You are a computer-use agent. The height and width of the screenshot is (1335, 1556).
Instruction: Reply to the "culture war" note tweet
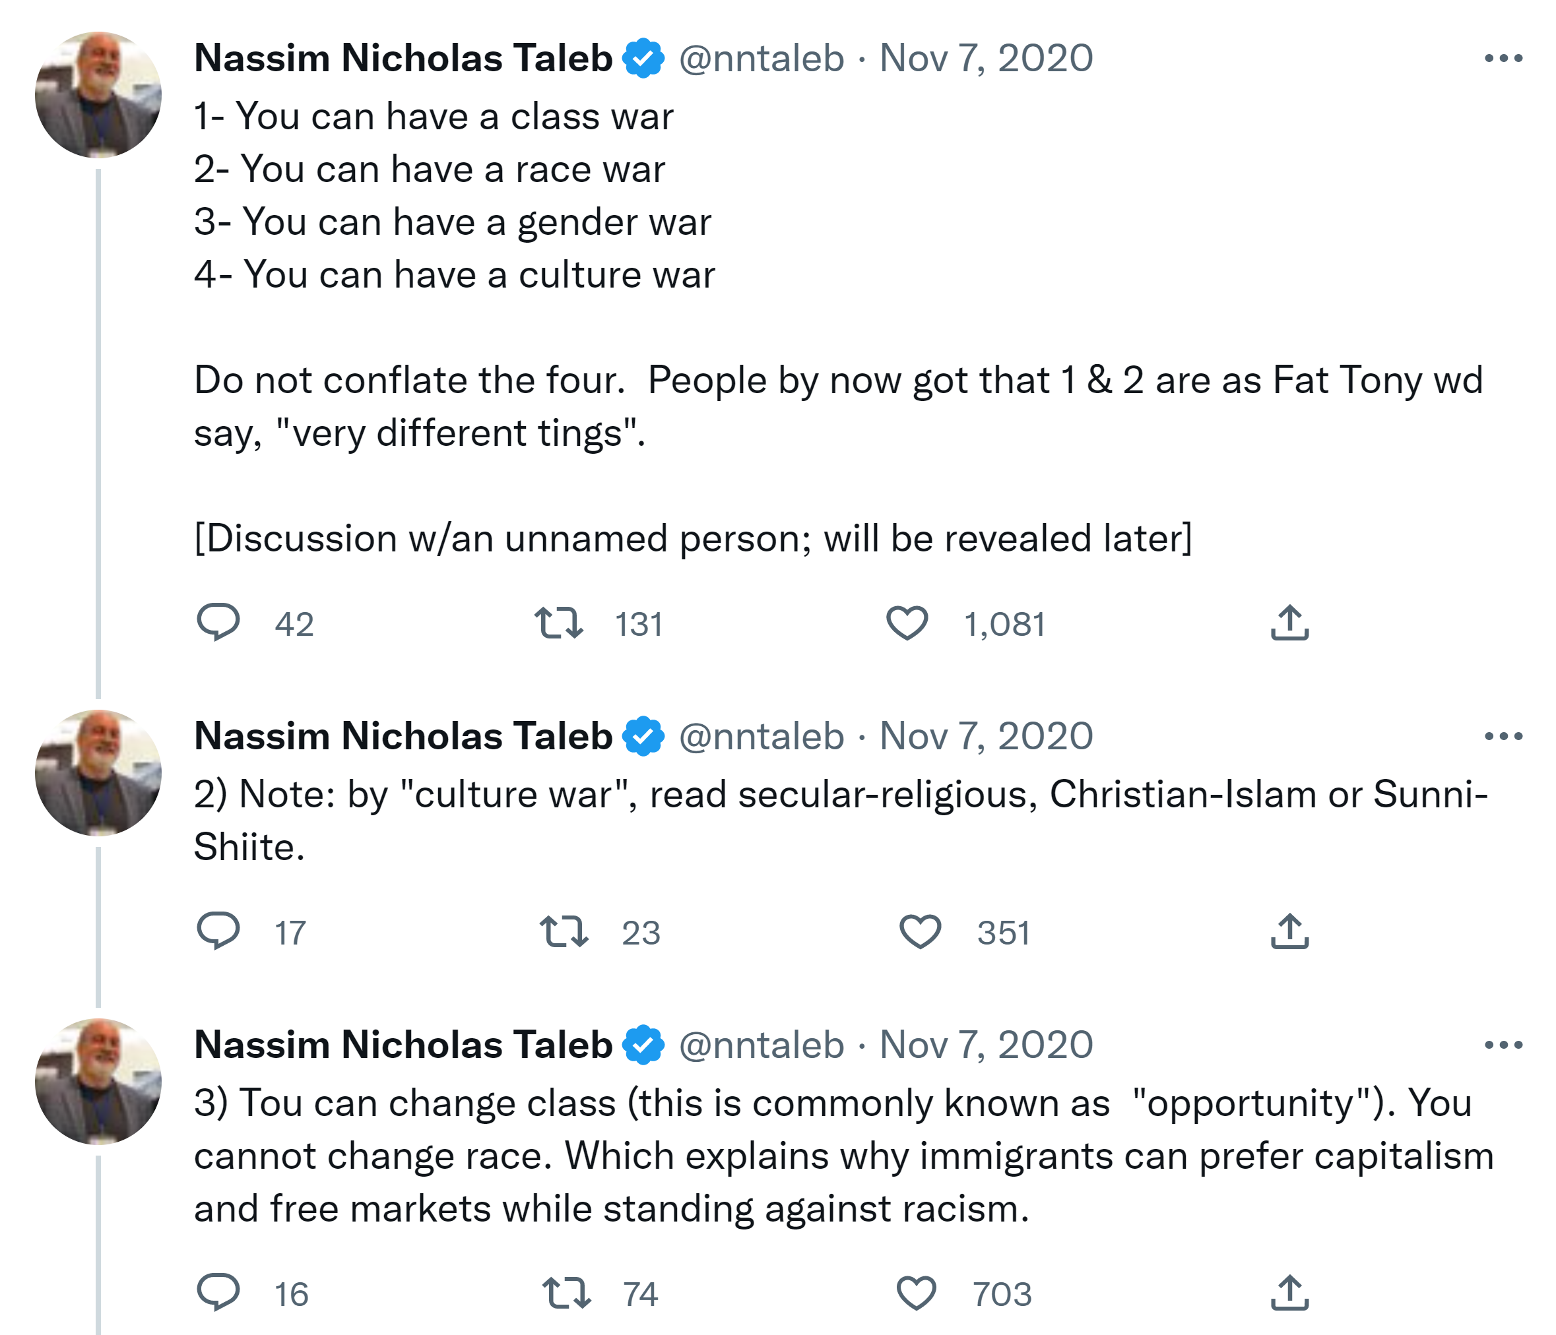click(218, 931)
